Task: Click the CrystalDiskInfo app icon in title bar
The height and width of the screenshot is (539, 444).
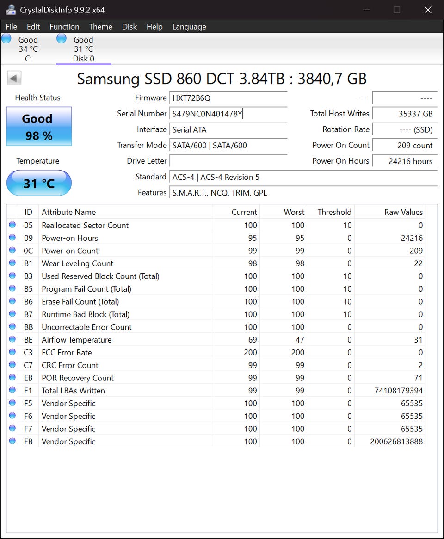Action: tap(11, 10)
